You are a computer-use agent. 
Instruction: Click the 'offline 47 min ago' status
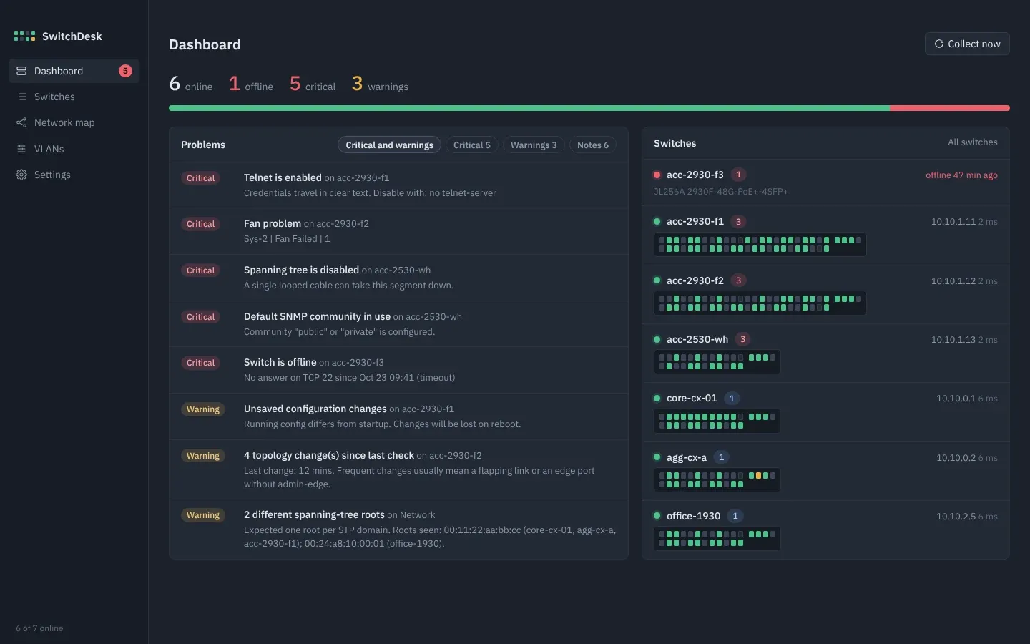(961, 175)
